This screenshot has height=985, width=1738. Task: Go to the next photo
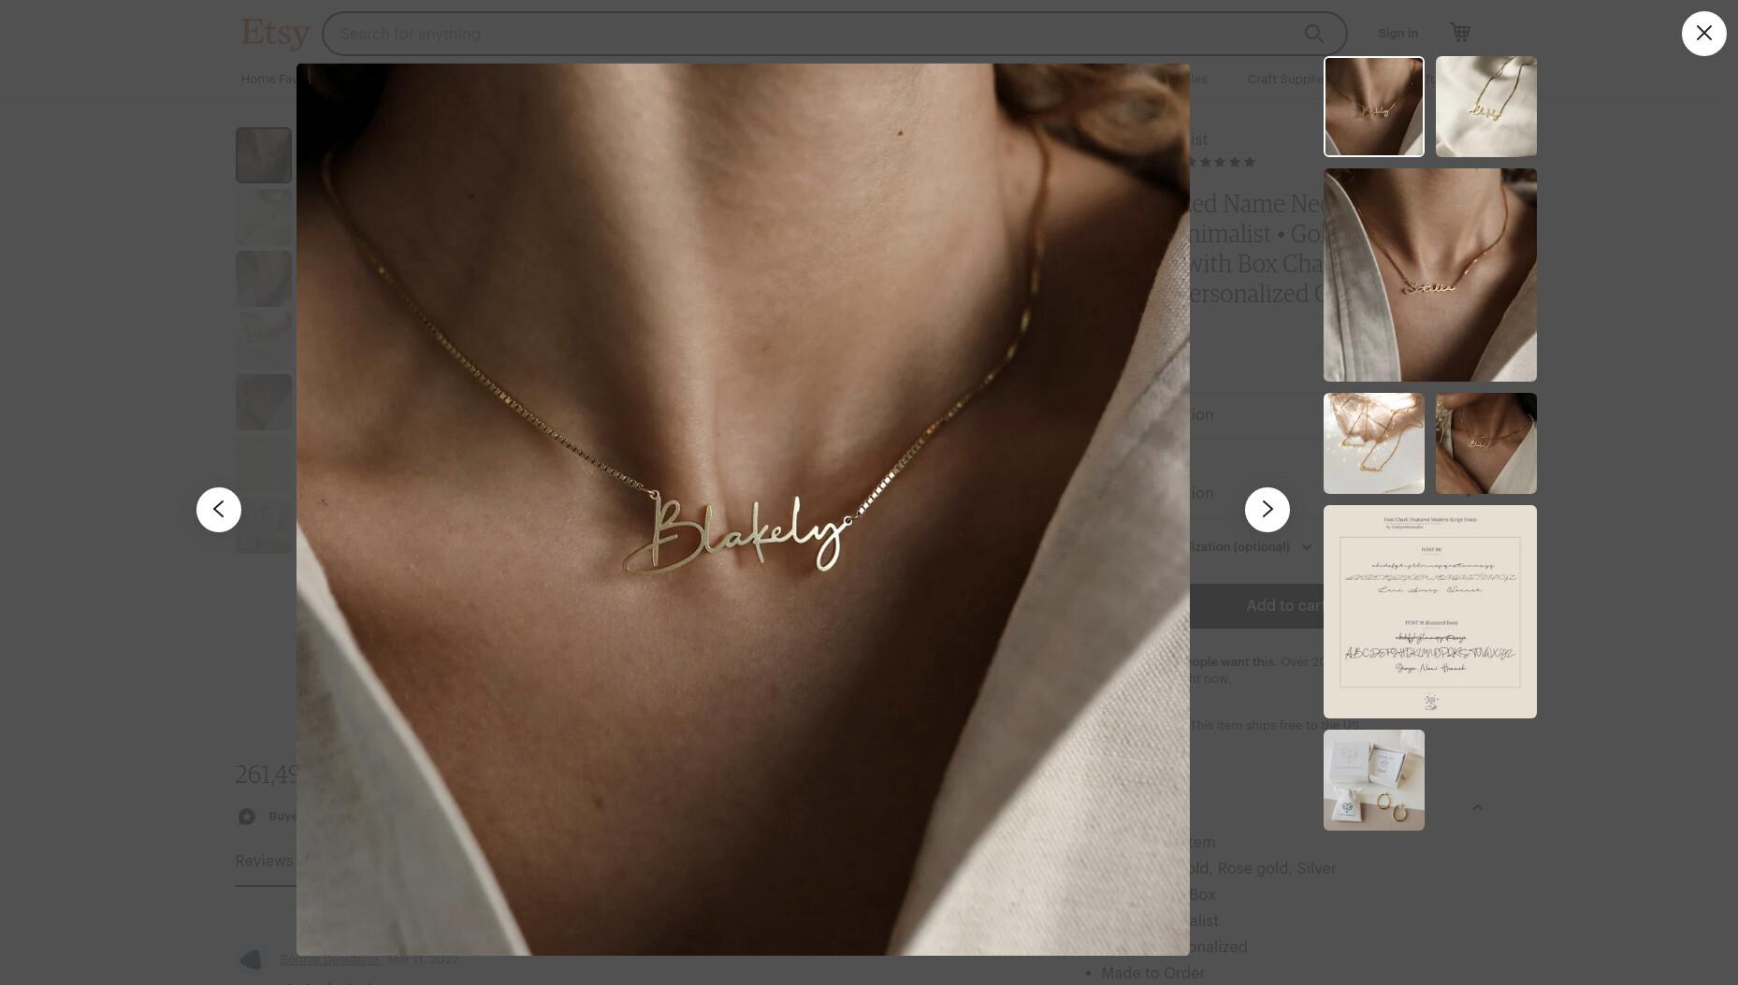pyautogui.click(x=1267, y=510)
